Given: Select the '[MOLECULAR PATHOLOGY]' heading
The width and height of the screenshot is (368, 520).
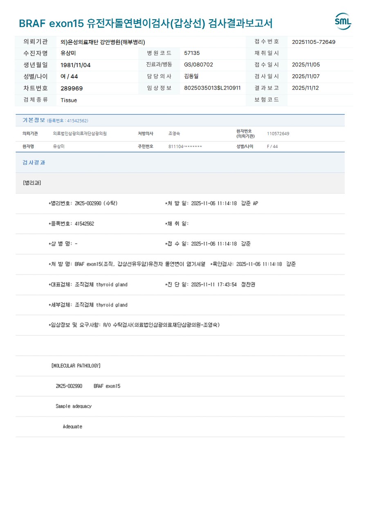Looking at the screenshot, I should (x=76, y=366).
